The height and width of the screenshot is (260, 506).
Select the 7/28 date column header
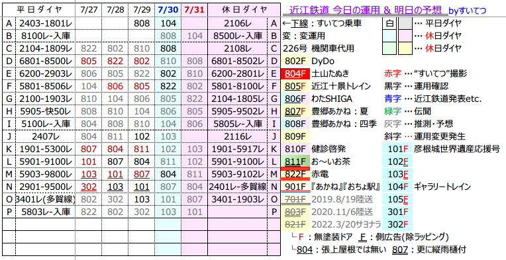[x=115, y=10]
